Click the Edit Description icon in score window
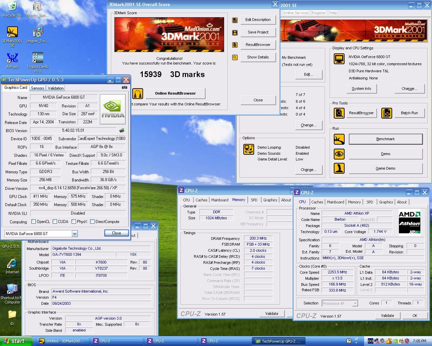Viewport: 432px width, 346px height. pos(235,20)
